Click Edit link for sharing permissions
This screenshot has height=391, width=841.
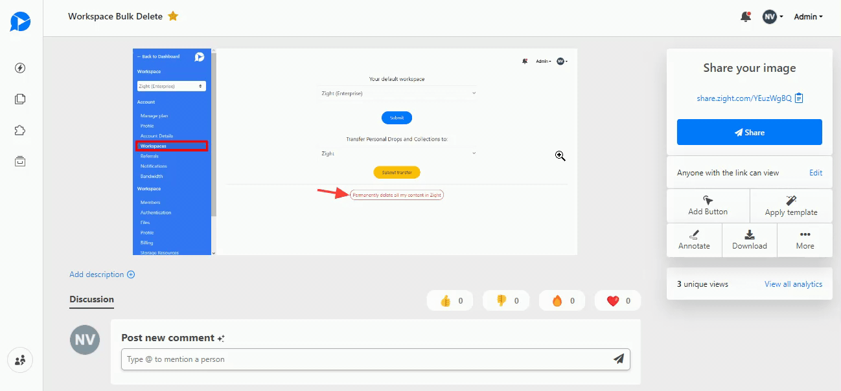click(816, 173)
